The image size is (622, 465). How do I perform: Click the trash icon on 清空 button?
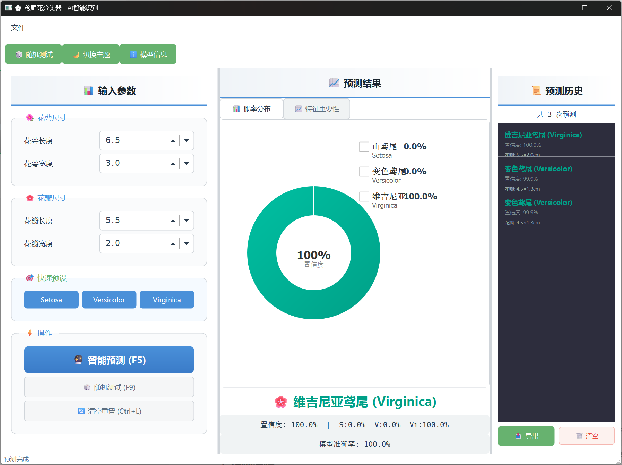click(579, 436)
